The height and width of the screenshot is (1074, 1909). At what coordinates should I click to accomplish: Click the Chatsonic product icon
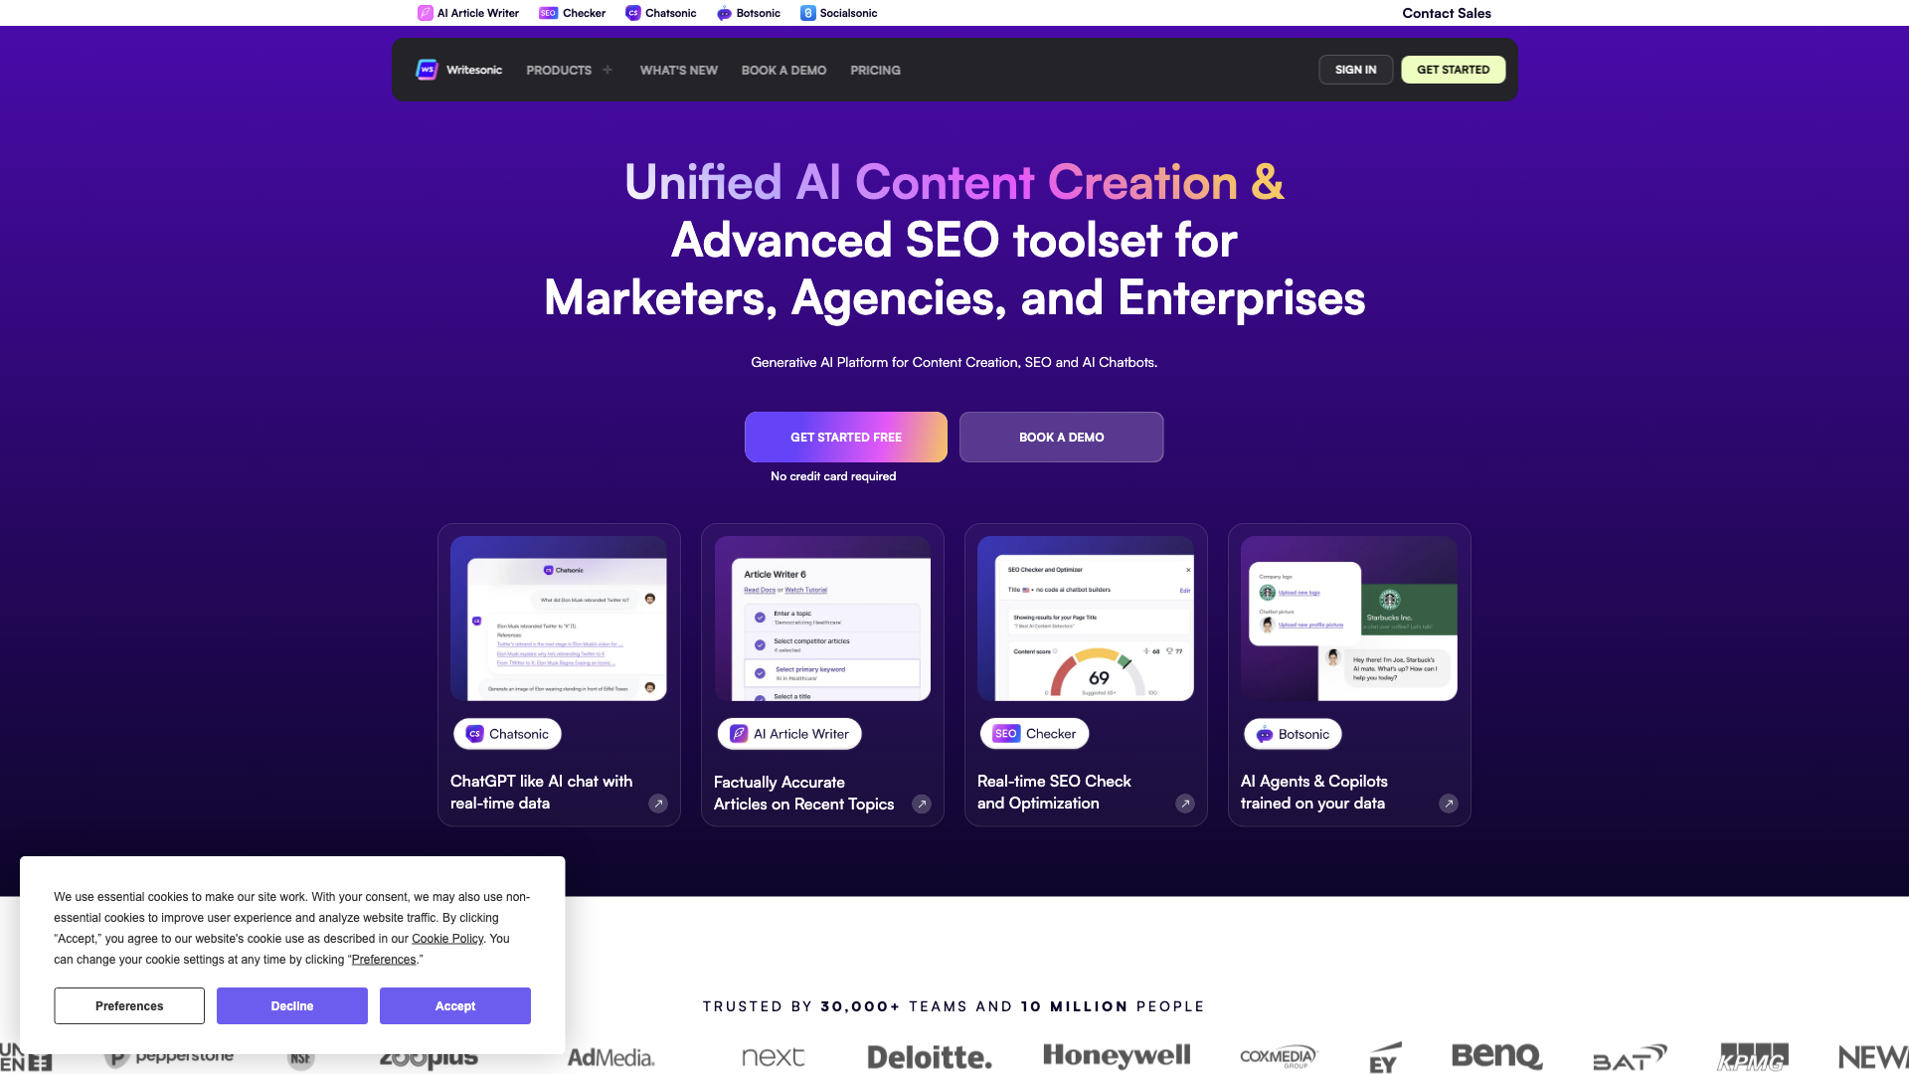pos(630,13)
